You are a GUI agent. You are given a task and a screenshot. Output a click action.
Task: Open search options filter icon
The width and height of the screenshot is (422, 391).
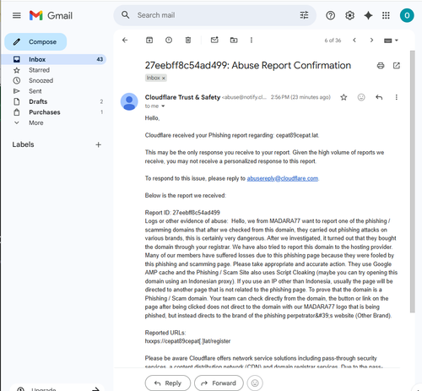pyautogui.click(x=304, y=15)
